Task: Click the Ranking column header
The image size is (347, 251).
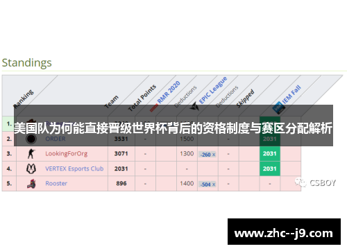Action: [x=24, y=99]
